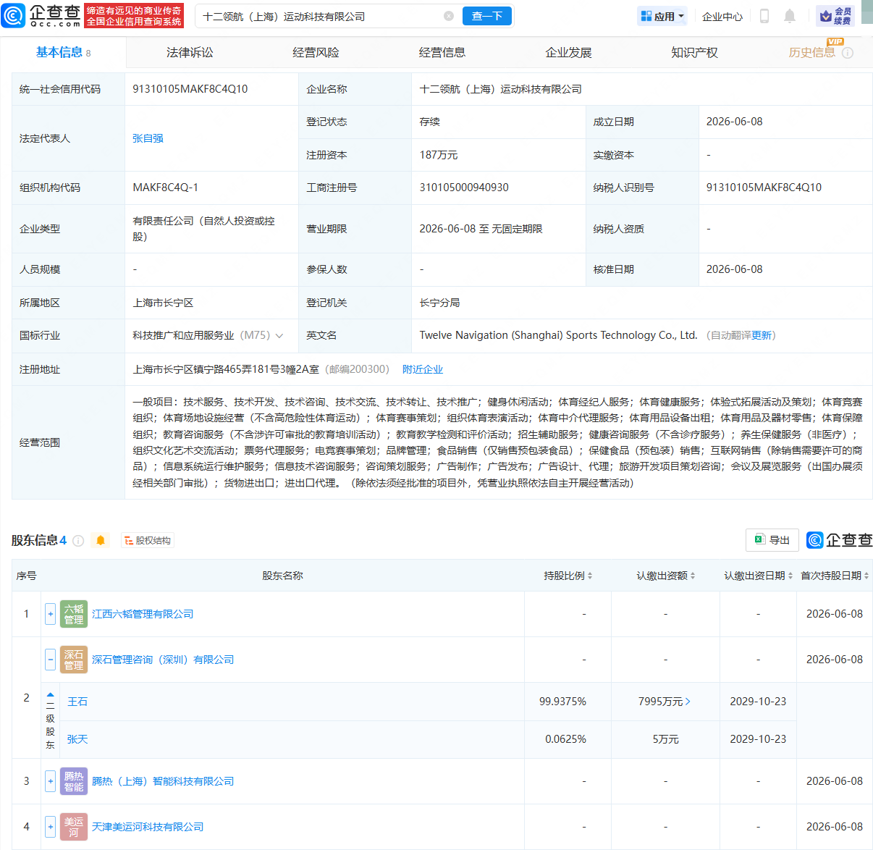Clear the search box with the X icon
Image resolution: width=873 pixels, height=850 pixels.
click(449, 16)
